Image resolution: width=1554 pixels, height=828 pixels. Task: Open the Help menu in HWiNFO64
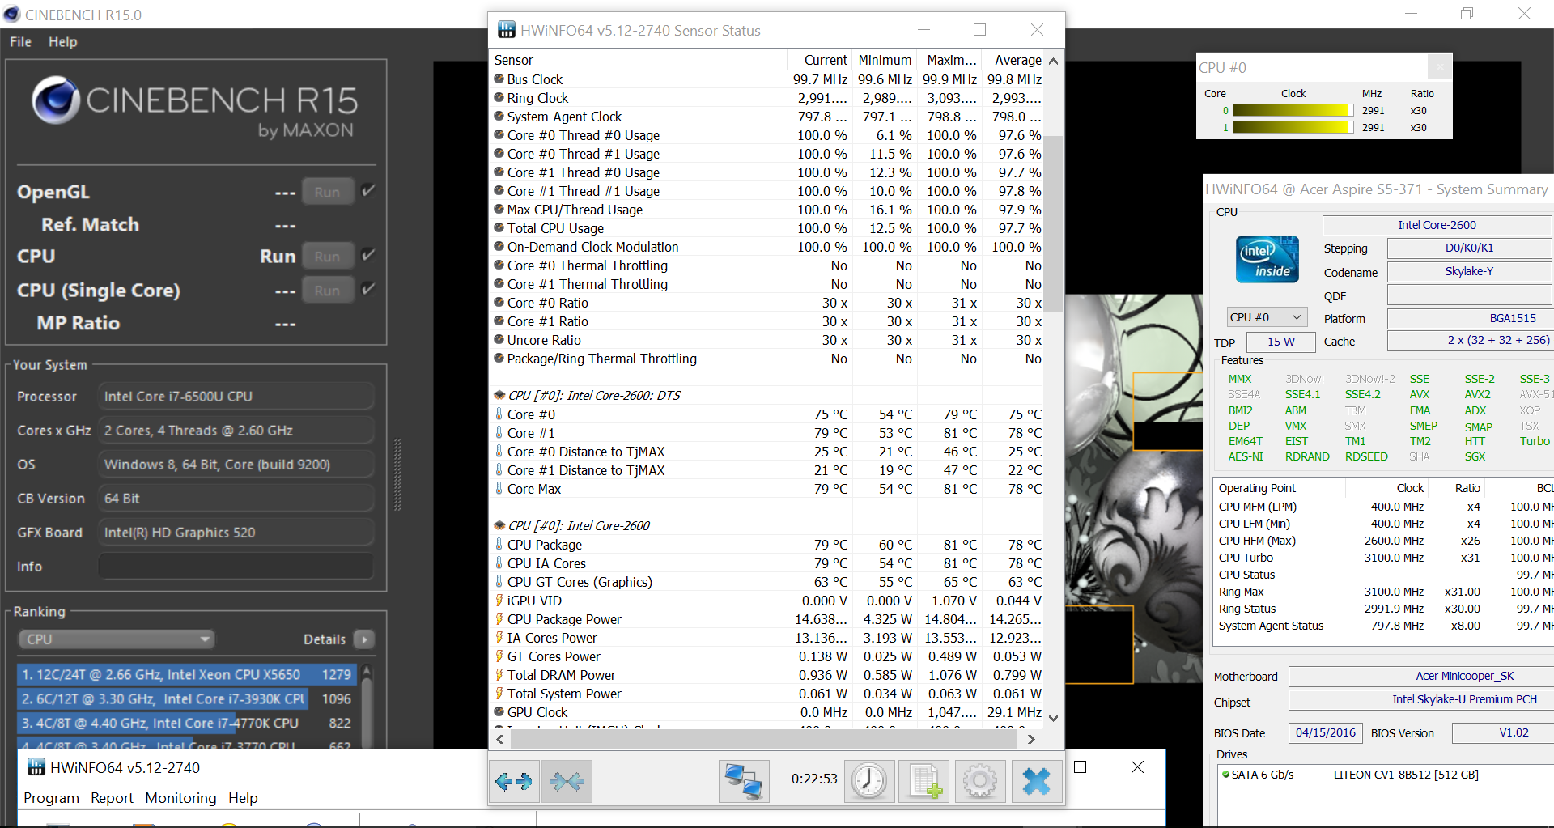point(243,798)
